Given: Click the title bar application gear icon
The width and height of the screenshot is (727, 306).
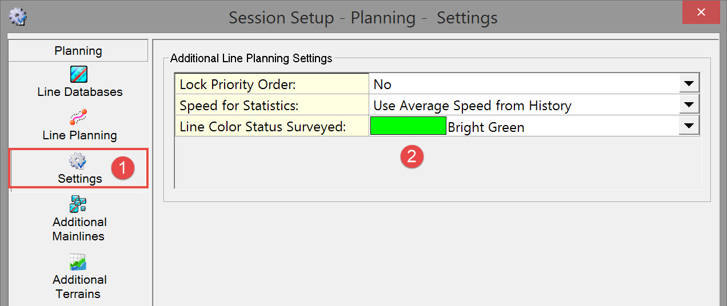Looking at the screenshot, I should click(18, 17).
